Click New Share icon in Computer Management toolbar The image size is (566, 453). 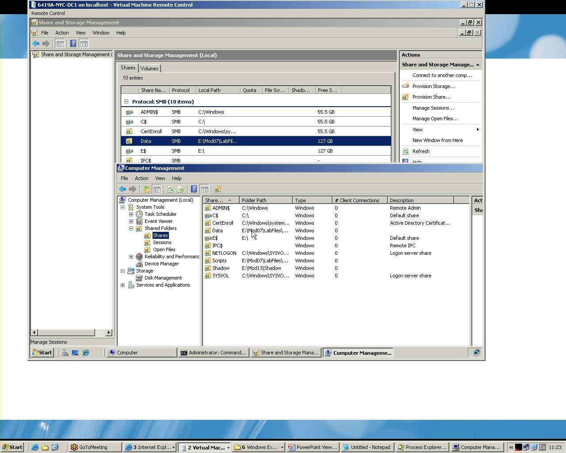click(218, 189)
